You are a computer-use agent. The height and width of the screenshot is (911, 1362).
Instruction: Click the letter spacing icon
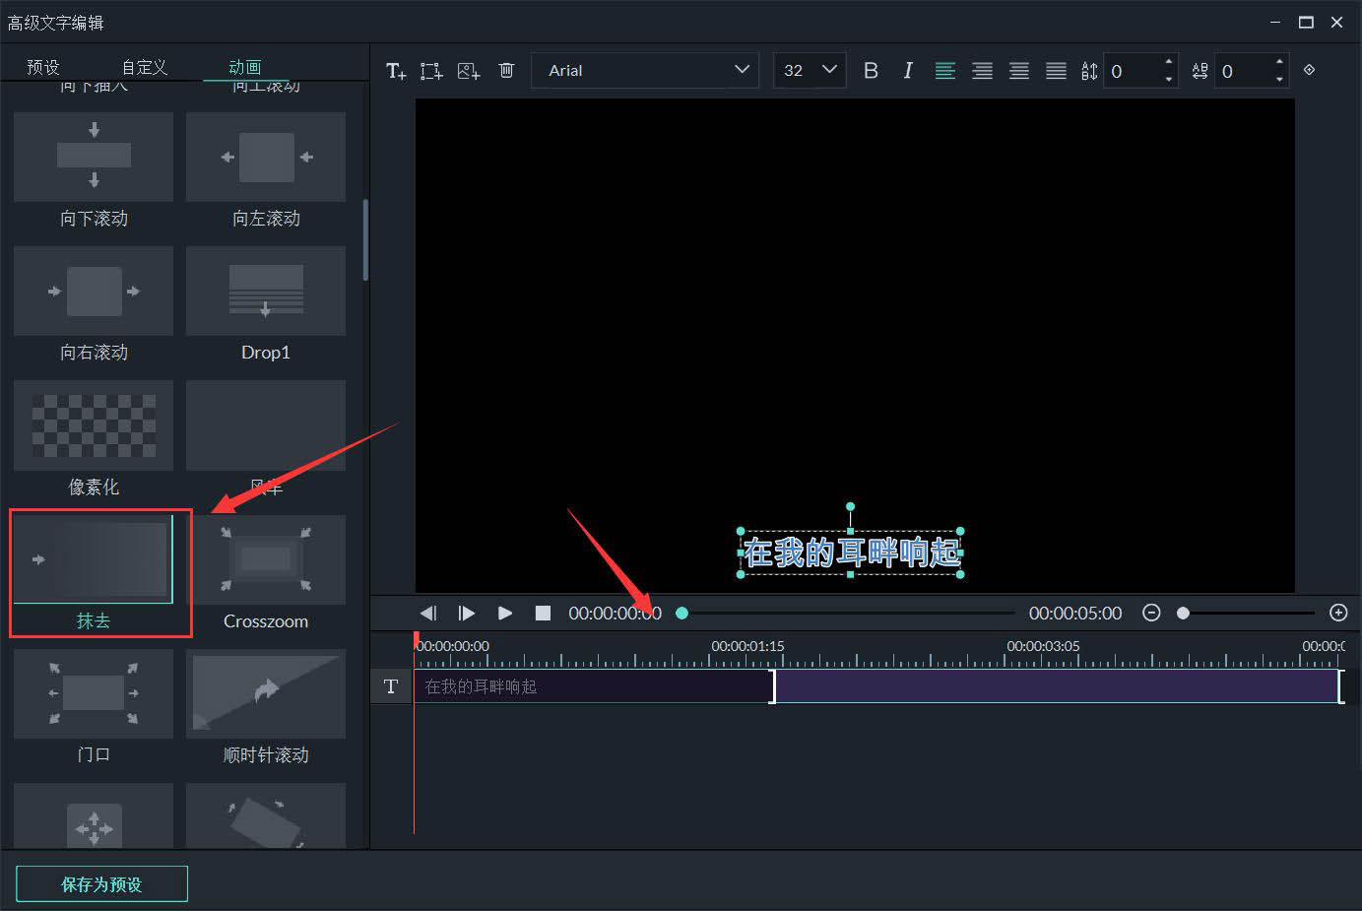pyautogui.click(x=1200, y=70)
